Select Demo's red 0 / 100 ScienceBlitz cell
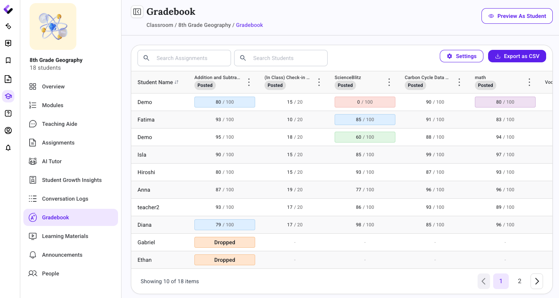Image resolution: width=559 pixels, height=298 pixels. coord(365,102)
